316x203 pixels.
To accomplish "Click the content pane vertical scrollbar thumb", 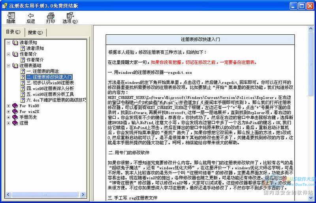I will [x=311, y=63].
